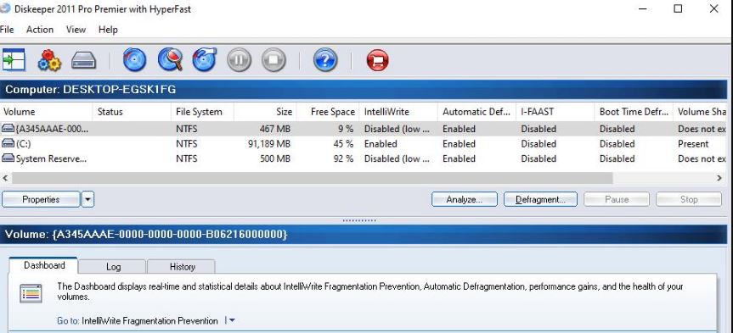
Task: Click the analyze volume magnifier icon
Action: click(170, 60)
